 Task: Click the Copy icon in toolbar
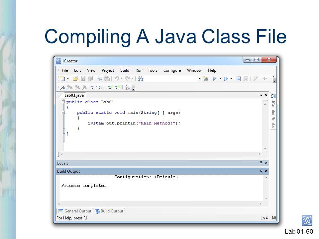[100, 79]
